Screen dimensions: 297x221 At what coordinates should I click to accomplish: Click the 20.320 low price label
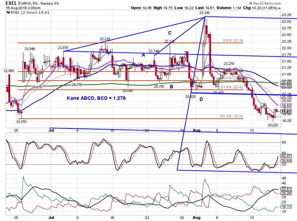tap(190, 96)
